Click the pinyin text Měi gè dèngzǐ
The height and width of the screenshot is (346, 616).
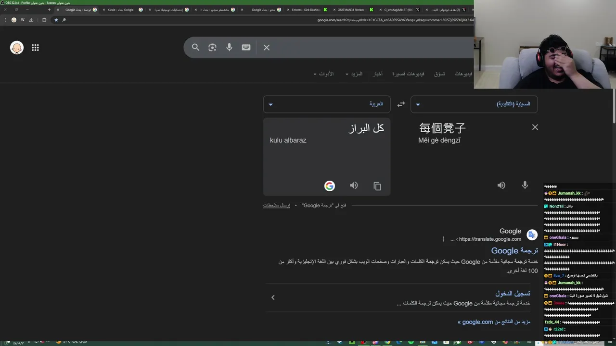439,140
